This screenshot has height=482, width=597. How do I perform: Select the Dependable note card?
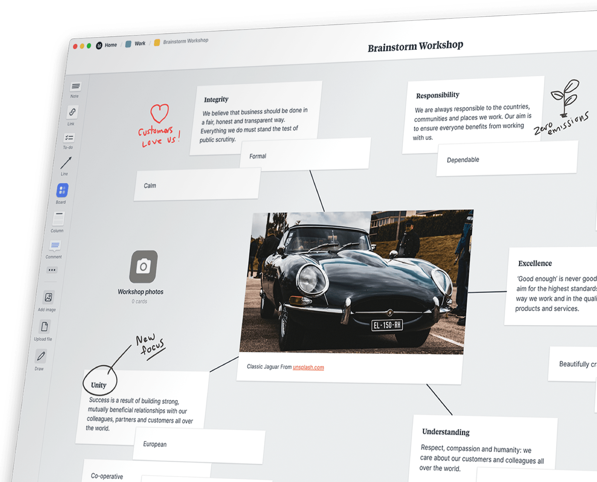pos(507,158)
